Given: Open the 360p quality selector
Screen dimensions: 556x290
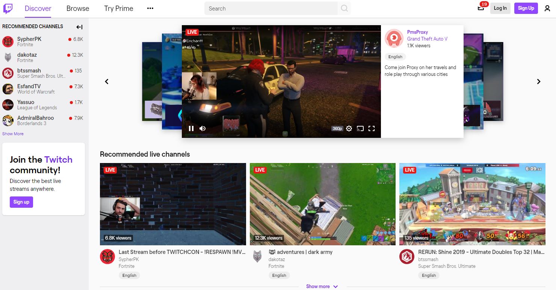Looking at the screenshot, I should coord(337,128).
